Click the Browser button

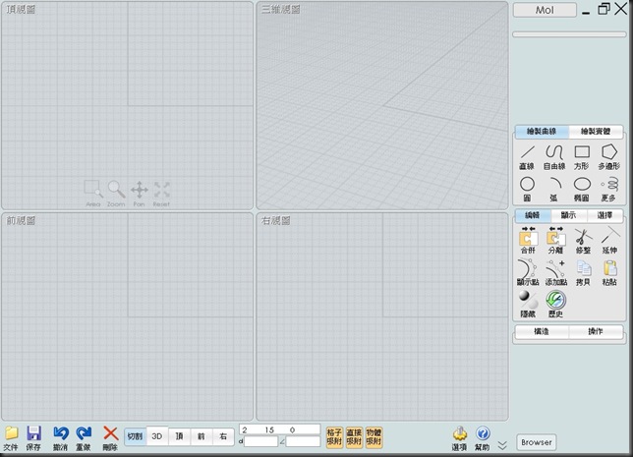pyautogui.click(x=536, y=442)
